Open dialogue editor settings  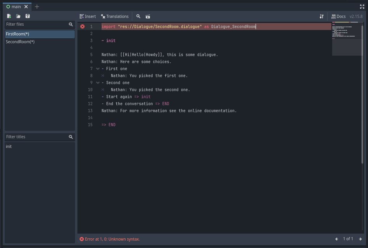[322, 16]
